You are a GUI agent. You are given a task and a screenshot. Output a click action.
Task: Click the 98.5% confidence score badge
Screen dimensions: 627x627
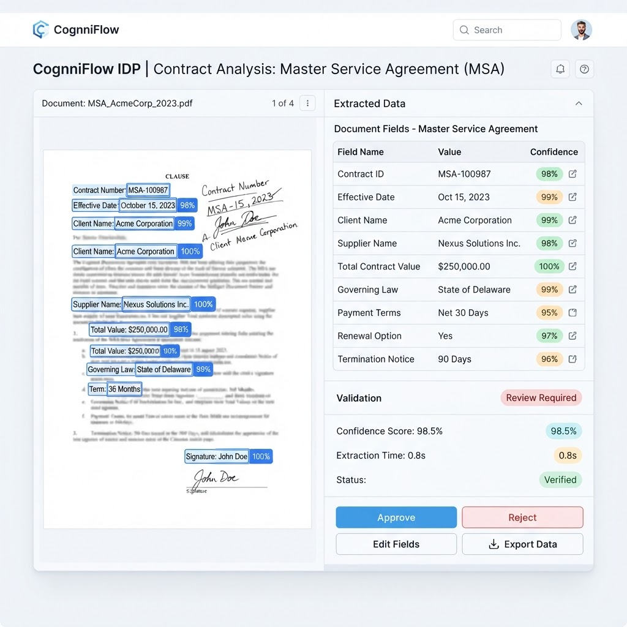[x=564, y=431]
